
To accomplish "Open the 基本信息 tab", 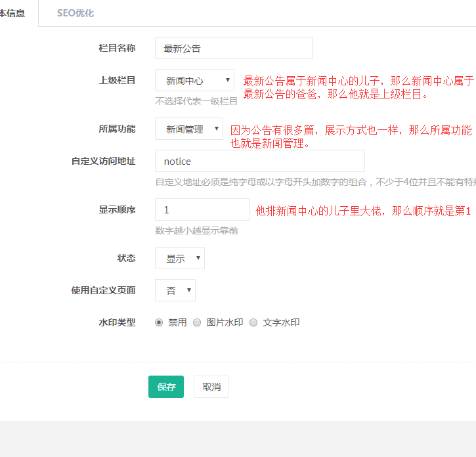I will 13,13.
